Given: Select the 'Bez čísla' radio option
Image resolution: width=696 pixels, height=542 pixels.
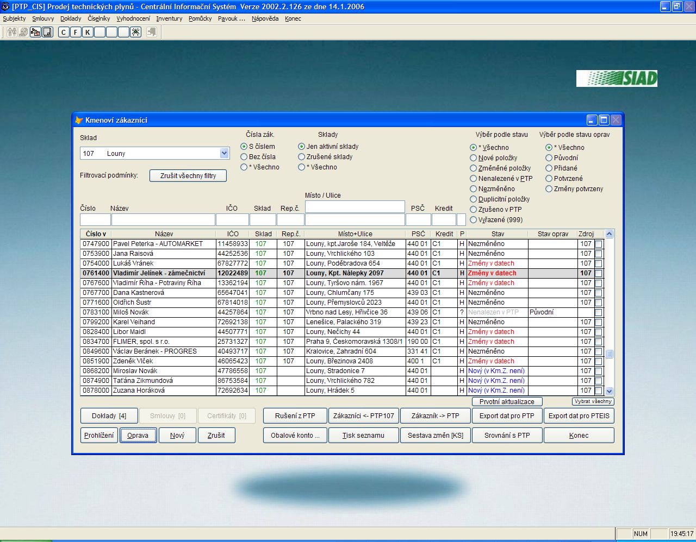Looking at the screenshot, I should 244,157.
